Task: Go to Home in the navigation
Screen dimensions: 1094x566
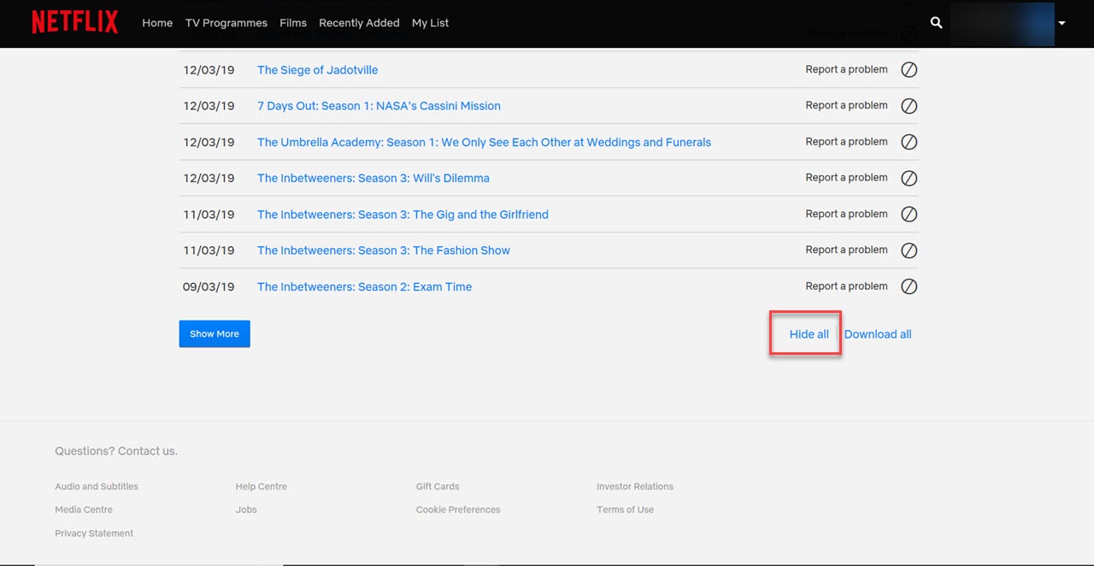Action: pos(157,23)
